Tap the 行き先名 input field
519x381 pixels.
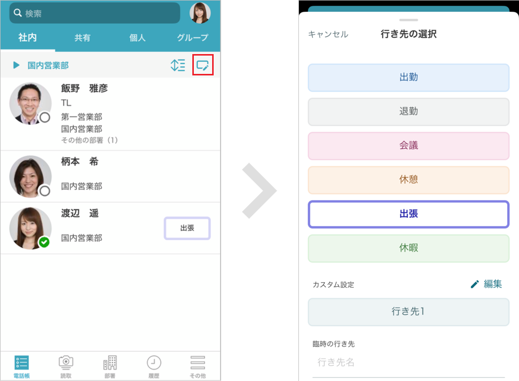tap(408, 363)
